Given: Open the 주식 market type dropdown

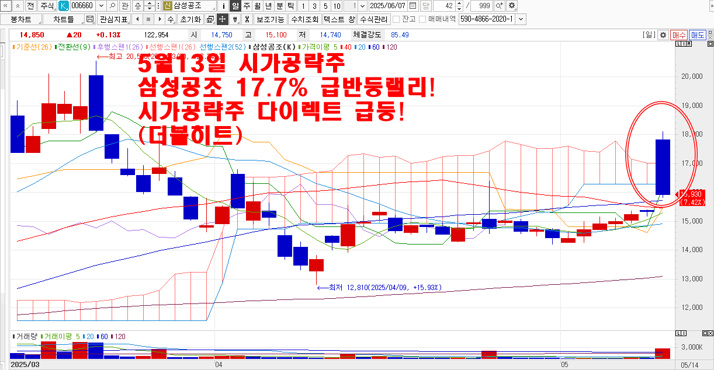Looking at the screenshot, I should point(47,6).
